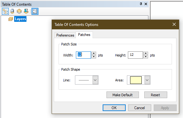Select List By Source icon
Image resolution: width=183 pixels, height=118 pixels.
coord(12,11)
